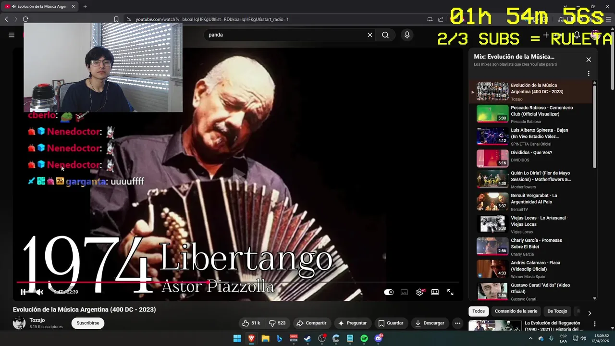Image resolution: width=615 pixels, height=346 pixels.
Task: Click the browser share icon in address bar
Action: point(441,19)
